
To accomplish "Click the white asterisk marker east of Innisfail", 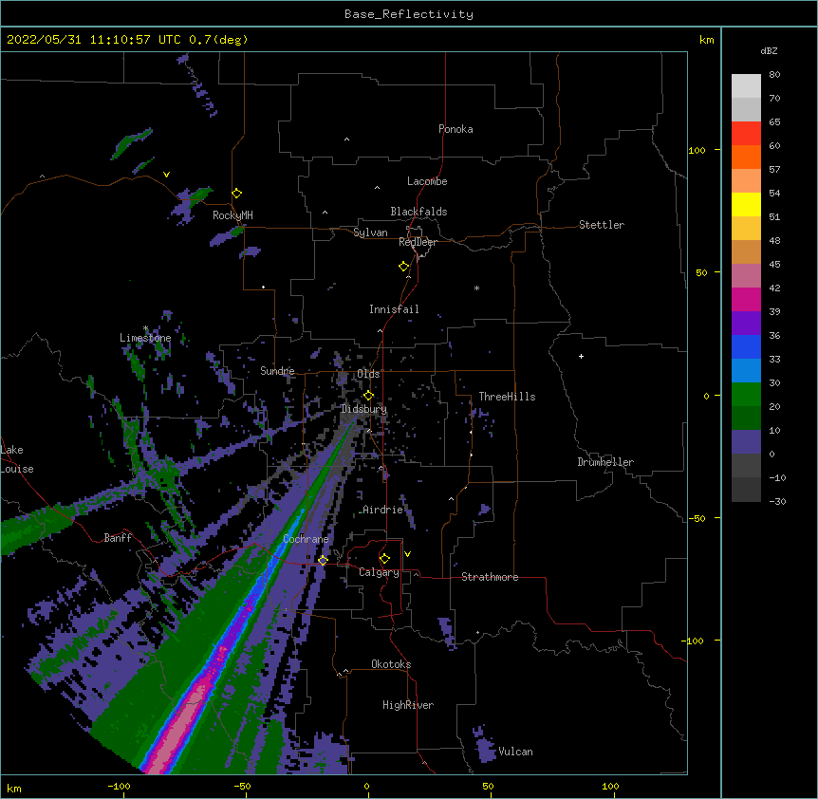I will [x=476, y=288].
